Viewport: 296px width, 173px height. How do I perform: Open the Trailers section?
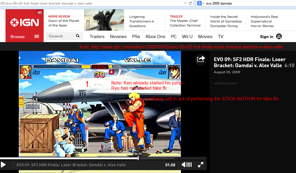pos(97,37)
